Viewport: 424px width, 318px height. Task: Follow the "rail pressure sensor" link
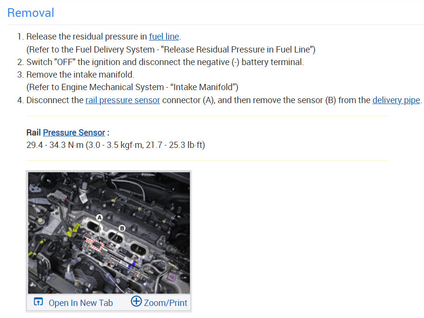point(122,100)
